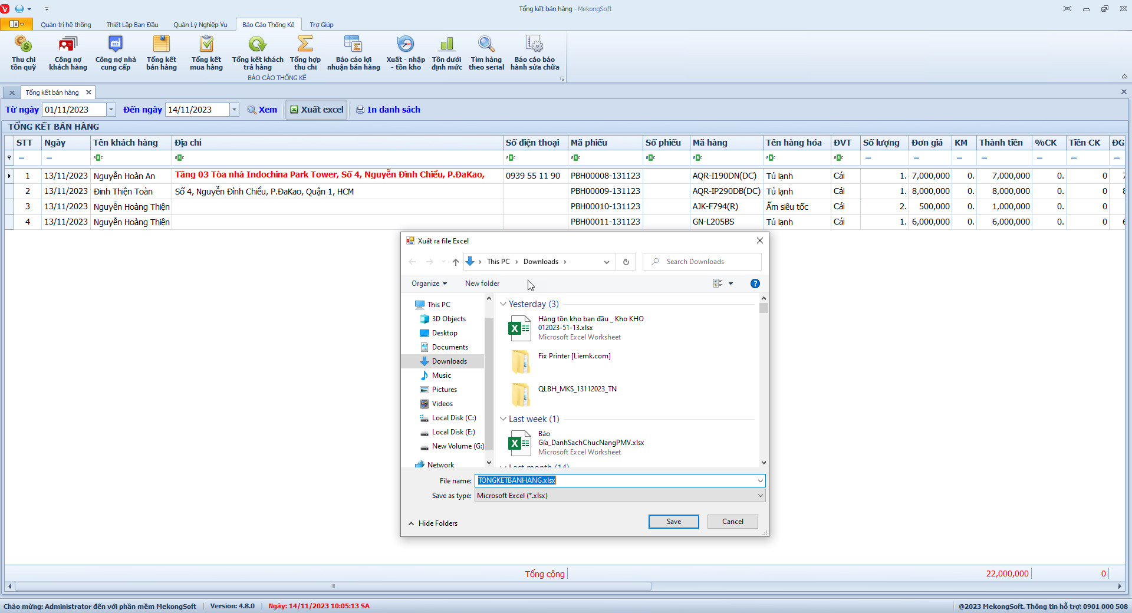Select Local Disk (C:) in tree
The height and width of the screenshot is (613, 1132).
454,418
